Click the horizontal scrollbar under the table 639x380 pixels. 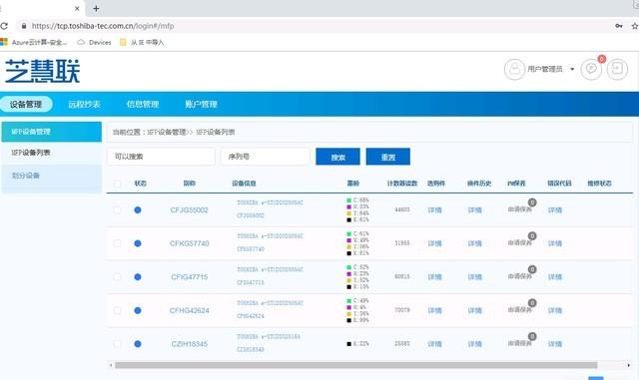click(355, 365)
